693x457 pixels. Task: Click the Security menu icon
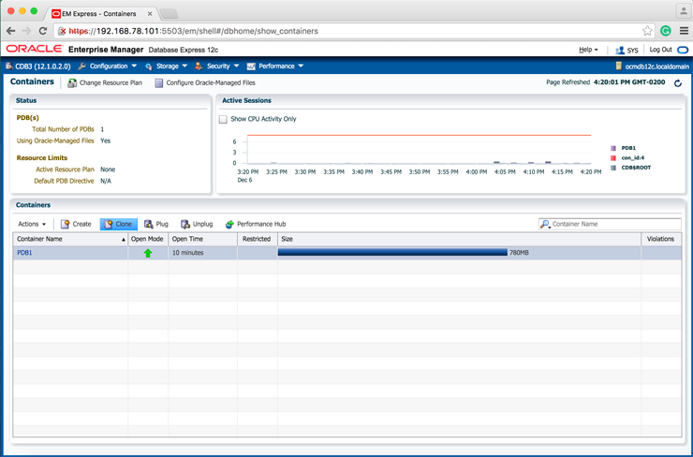coord(199,66)
